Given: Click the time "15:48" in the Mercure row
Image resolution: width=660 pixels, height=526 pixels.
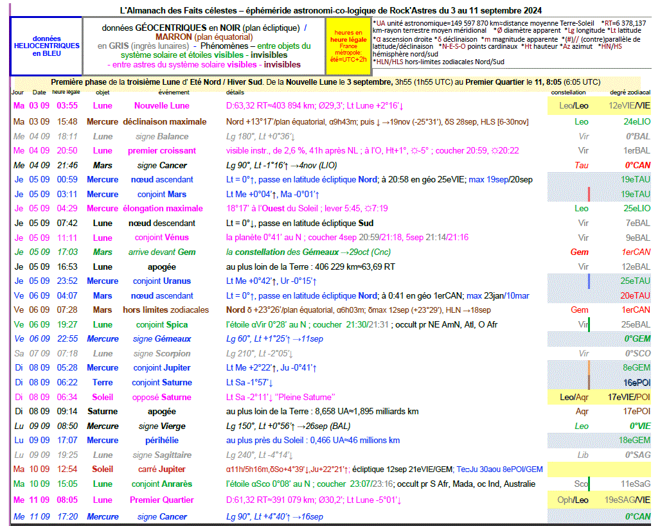Looking at the screenshot, I should pos(67,121).
